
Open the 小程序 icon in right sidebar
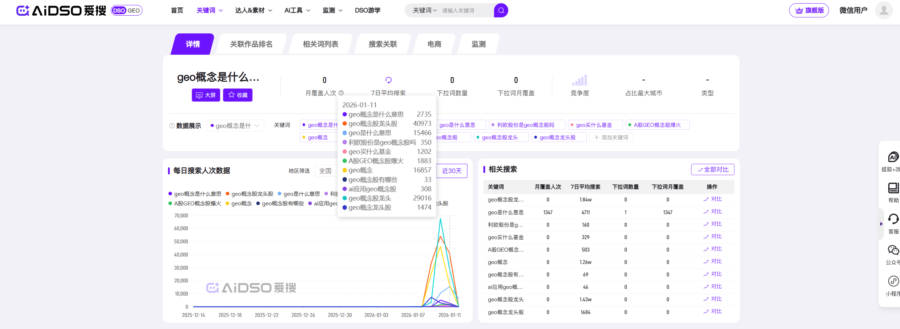tap(893, 281)
